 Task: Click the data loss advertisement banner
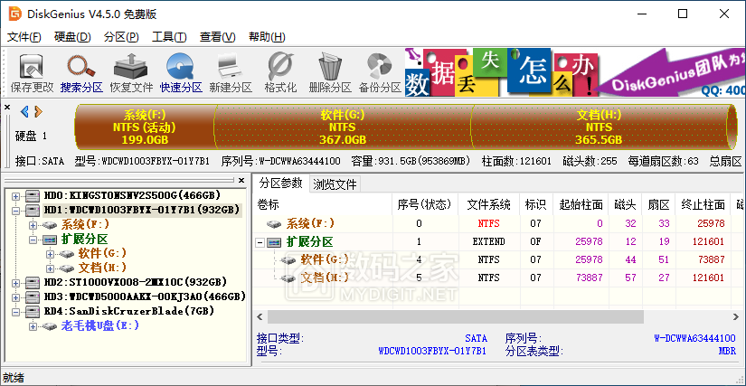(x=575, y=71)
